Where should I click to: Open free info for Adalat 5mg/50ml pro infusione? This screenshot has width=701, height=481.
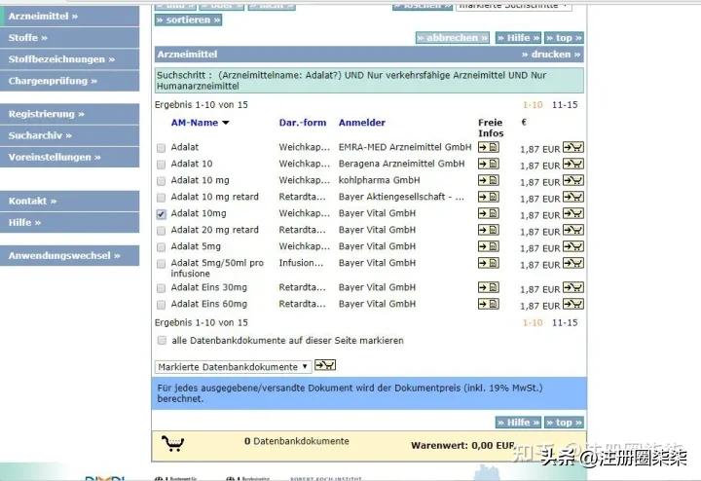488,263
